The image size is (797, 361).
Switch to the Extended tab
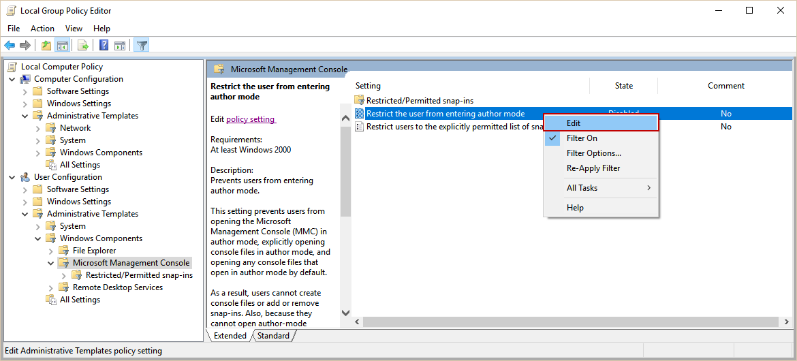point(230,336)
